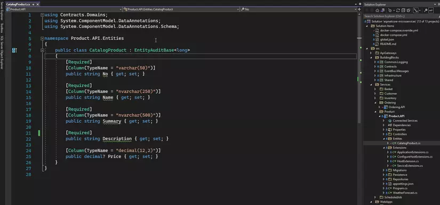
Task: Click the Search Solution Explorer field
Action: pos(402,16)
